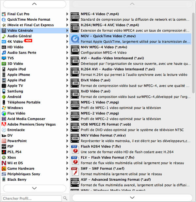Click the Final Cut Pro clapperboard icon

pos(4,14)
